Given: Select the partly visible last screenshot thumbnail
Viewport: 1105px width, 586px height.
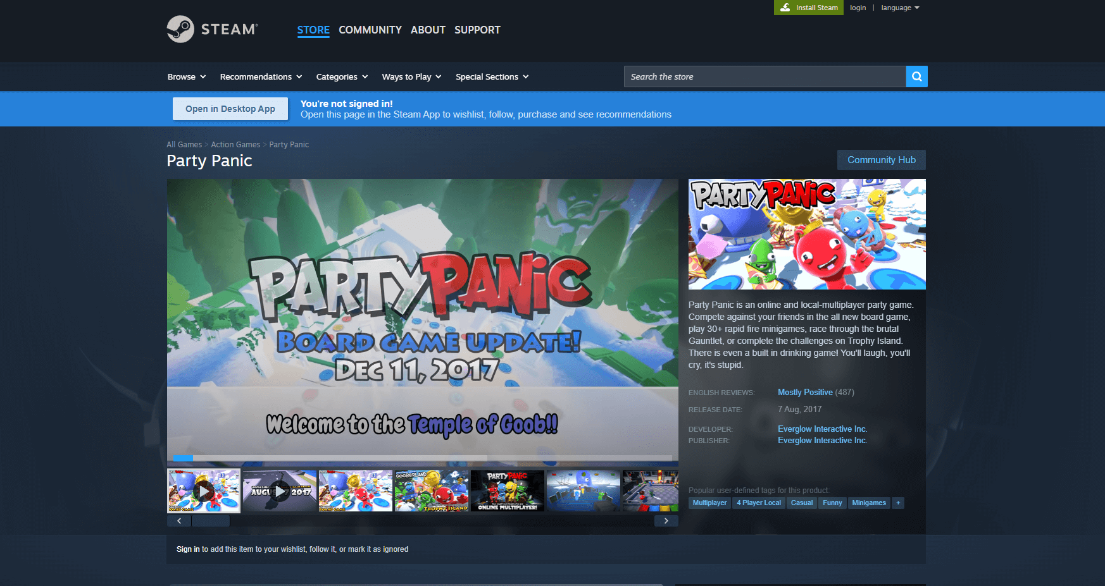Looking at the screenshot, I should pos(651,491).
